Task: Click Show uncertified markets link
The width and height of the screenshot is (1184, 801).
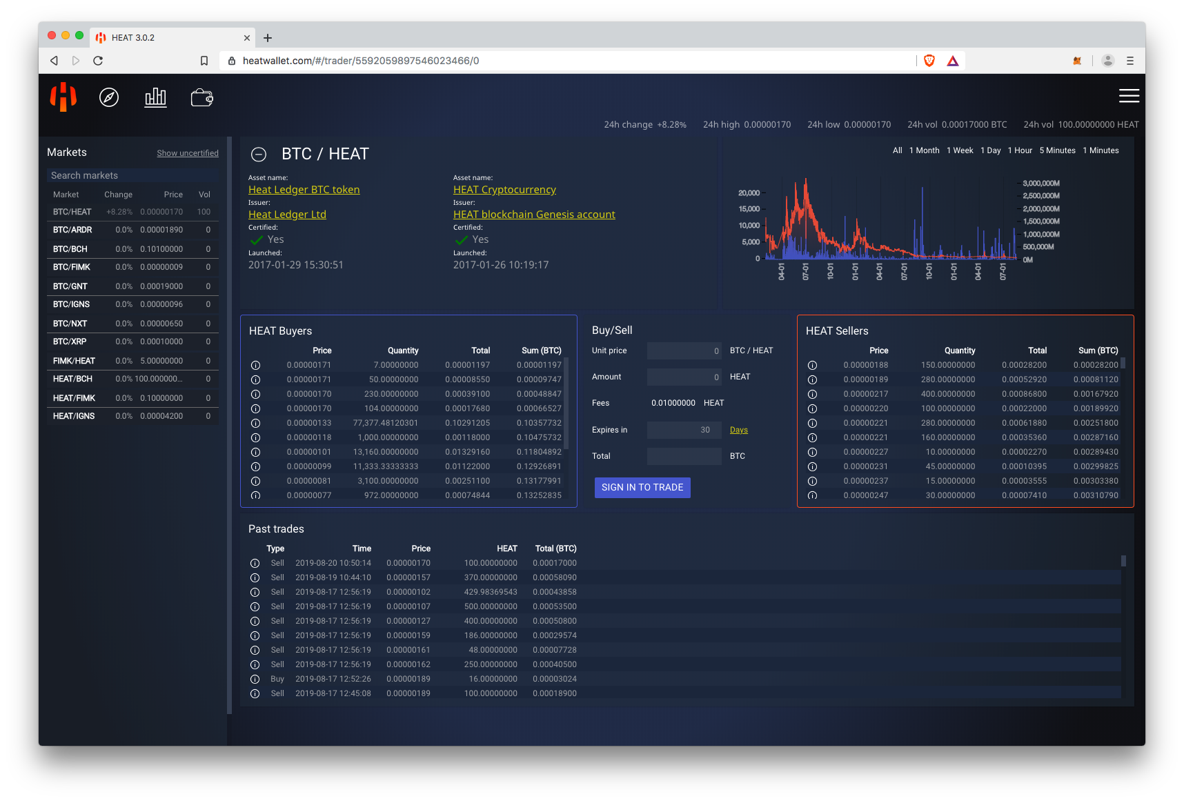Action: [188, 153]
